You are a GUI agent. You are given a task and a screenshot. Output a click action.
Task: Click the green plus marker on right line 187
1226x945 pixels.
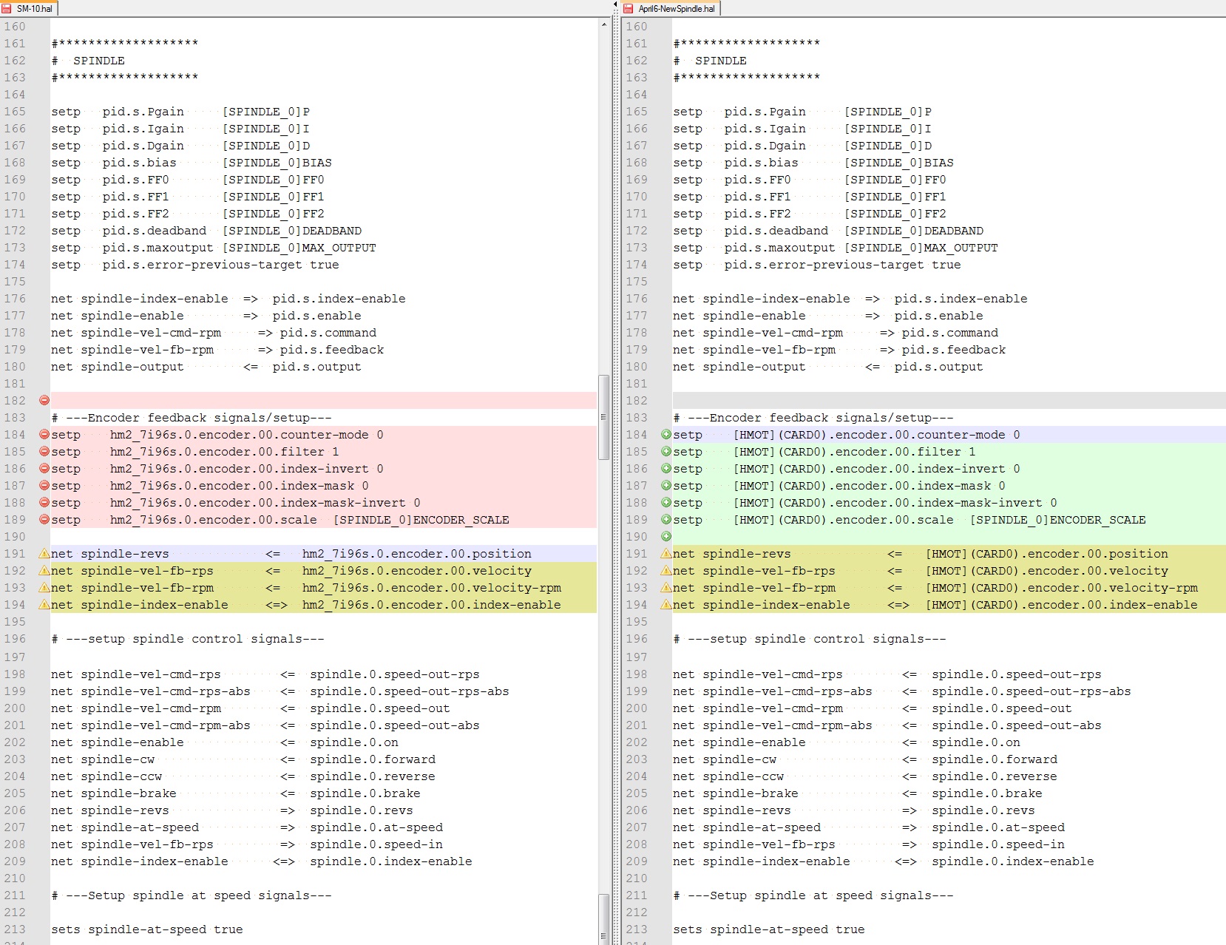coord(666,486)
